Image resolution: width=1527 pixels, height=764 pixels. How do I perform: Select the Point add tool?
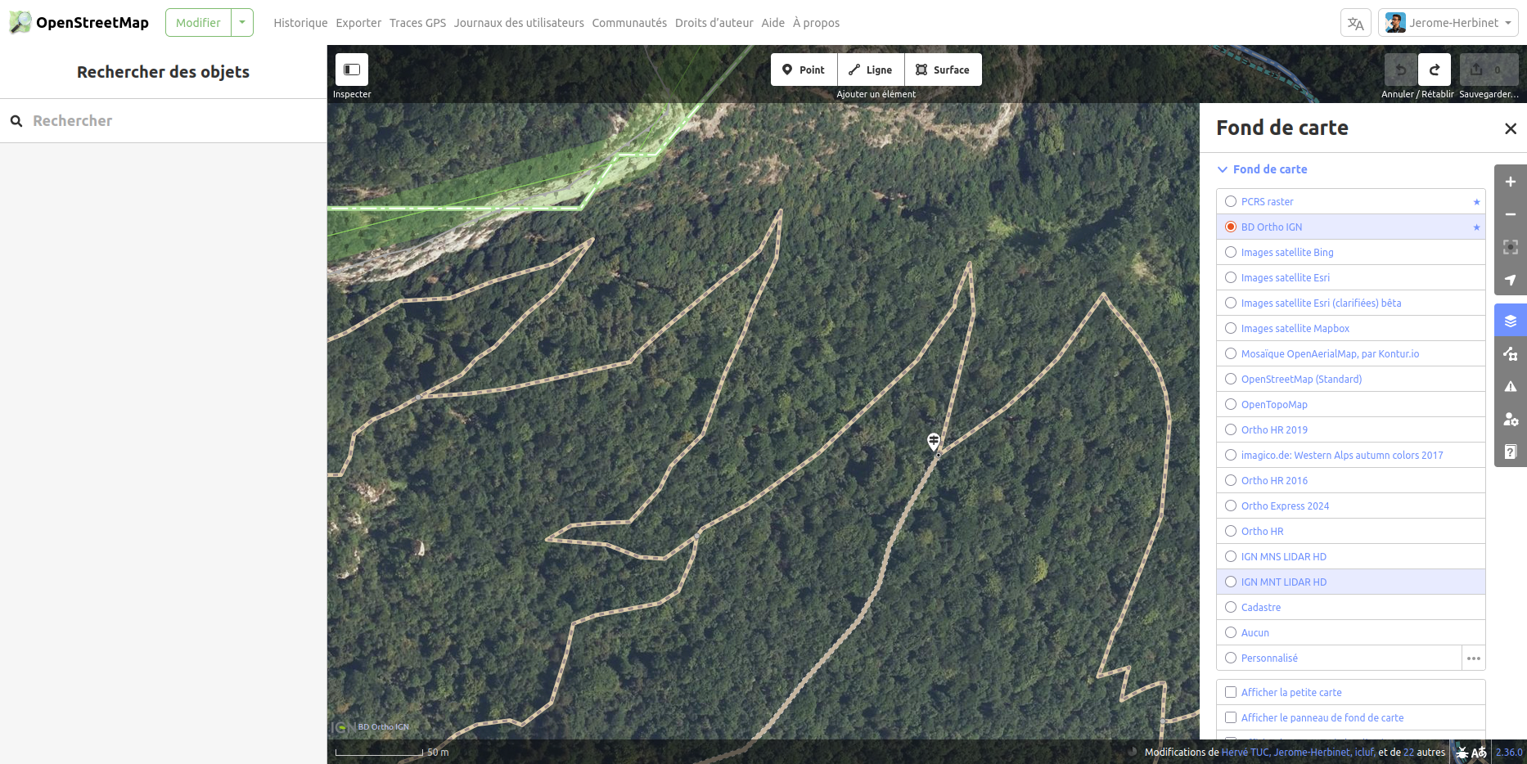click(804, 70)
